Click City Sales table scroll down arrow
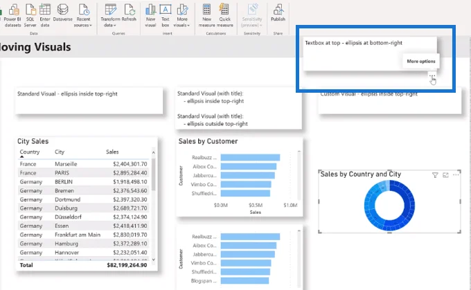471x290 pixels. [x=154, y=260]
